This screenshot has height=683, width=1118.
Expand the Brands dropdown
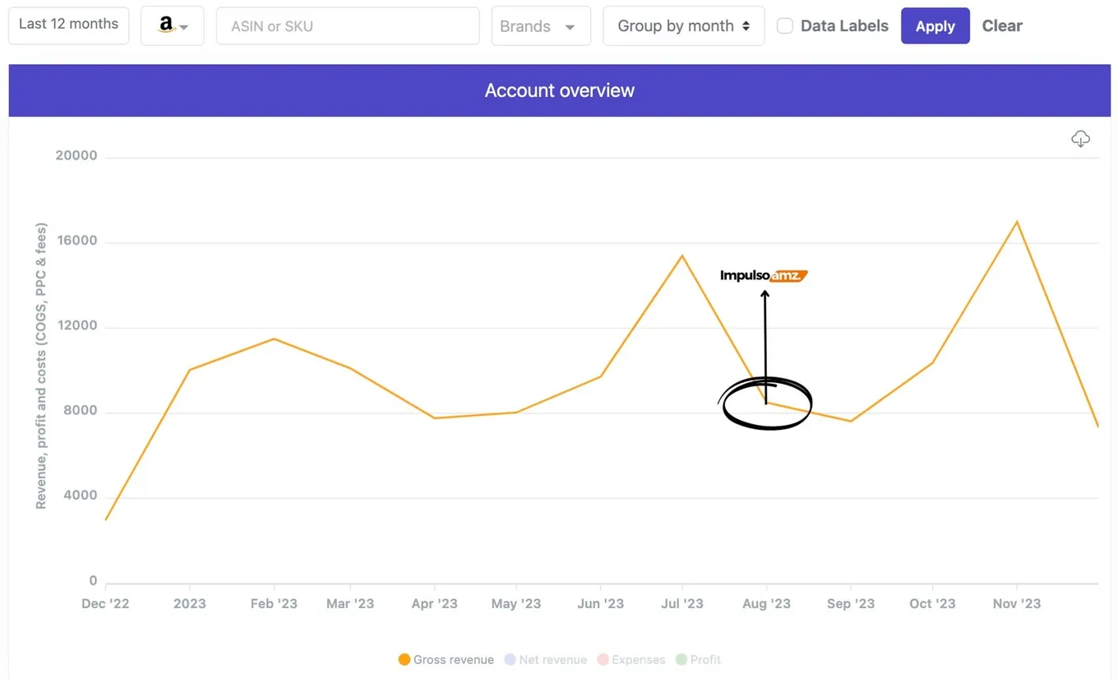(541, 25)
